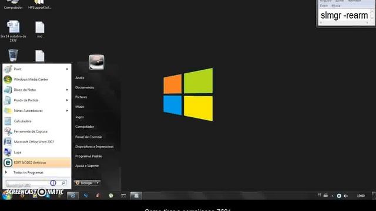Click the search magnifier icon in Start menu
Screen dimensions: 376x211
[63, 183]
